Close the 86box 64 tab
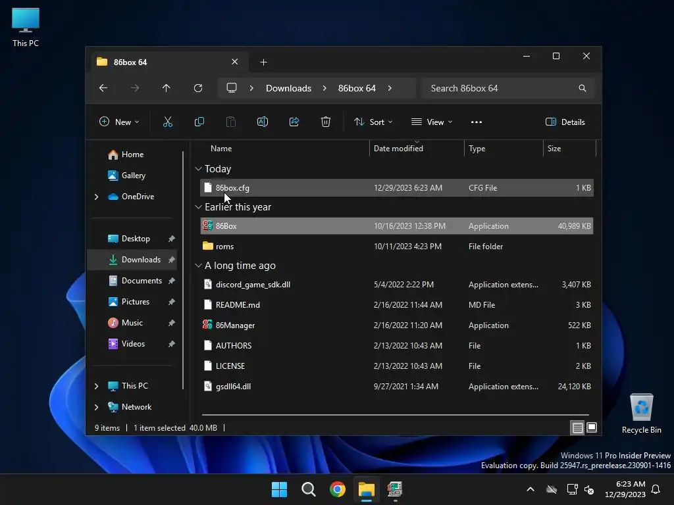Image resolution: width=674 pixels, height=505 pixels. (x=235, y=62)
